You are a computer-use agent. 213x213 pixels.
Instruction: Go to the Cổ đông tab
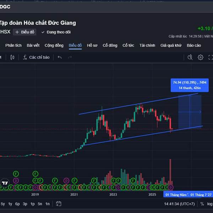click(x=110, y=45)
